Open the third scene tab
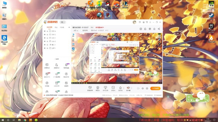The image size is (218, 122). pyautogui.click(x=62, y=27)
